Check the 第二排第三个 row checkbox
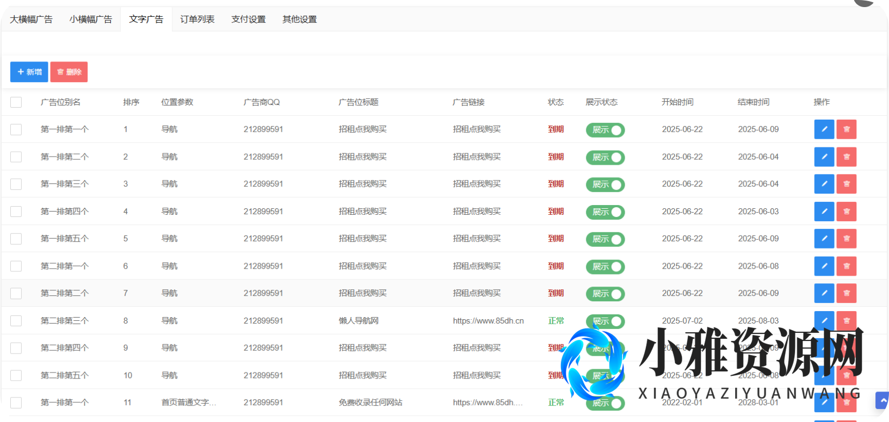The width and height of the screenshot is (889, 422). coord(16,321)
